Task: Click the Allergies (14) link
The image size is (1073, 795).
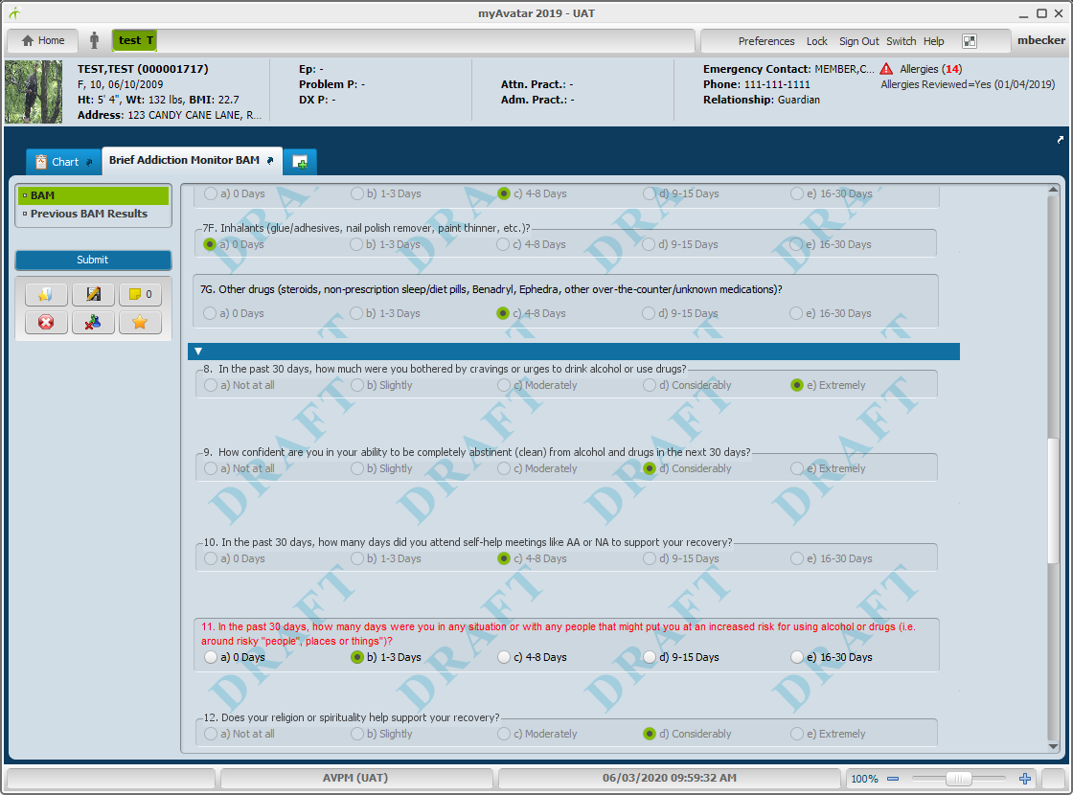Action: 930,69
